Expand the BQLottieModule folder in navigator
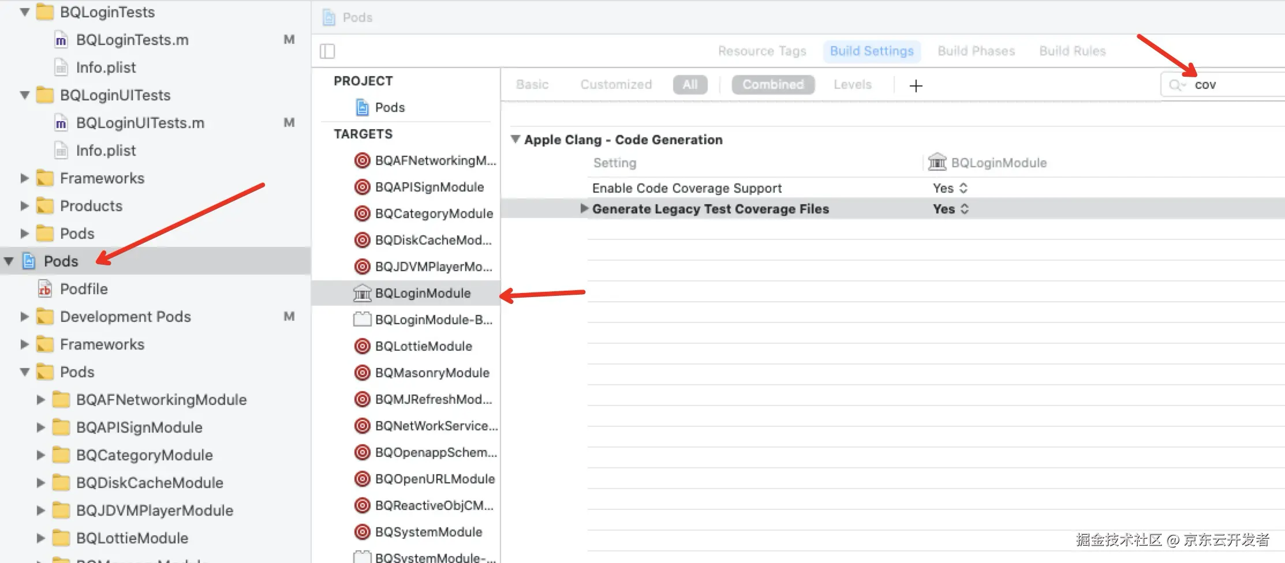1285x563 pixels. tap(40, 538)
